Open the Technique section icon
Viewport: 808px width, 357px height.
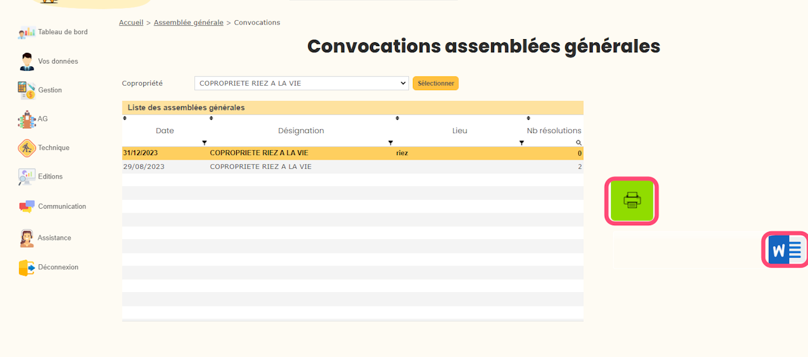click(27, 148)
